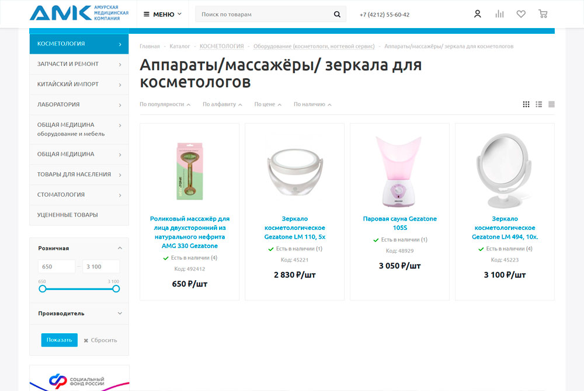Open КОСМЕТОЛОГИЯ breadcrumb link
Viewport: 584px width, 391px height.
pos(221,47)
